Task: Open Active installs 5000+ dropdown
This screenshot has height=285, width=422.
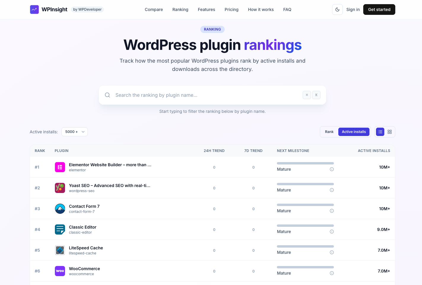Action: [74, 132]
